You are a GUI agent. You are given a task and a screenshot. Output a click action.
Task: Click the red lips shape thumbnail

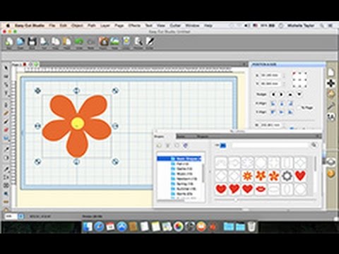(x=261, y=189)
